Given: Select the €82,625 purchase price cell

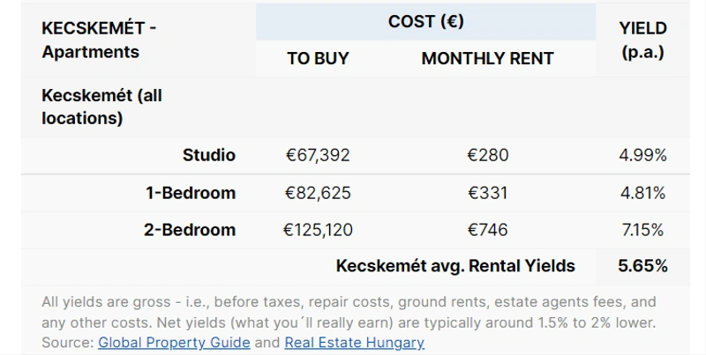Looking at the screenshot, I should click(318, 193).
